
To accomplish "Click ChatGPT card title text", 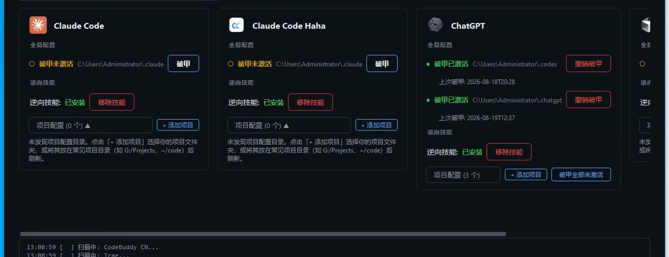I will (468, 26).
